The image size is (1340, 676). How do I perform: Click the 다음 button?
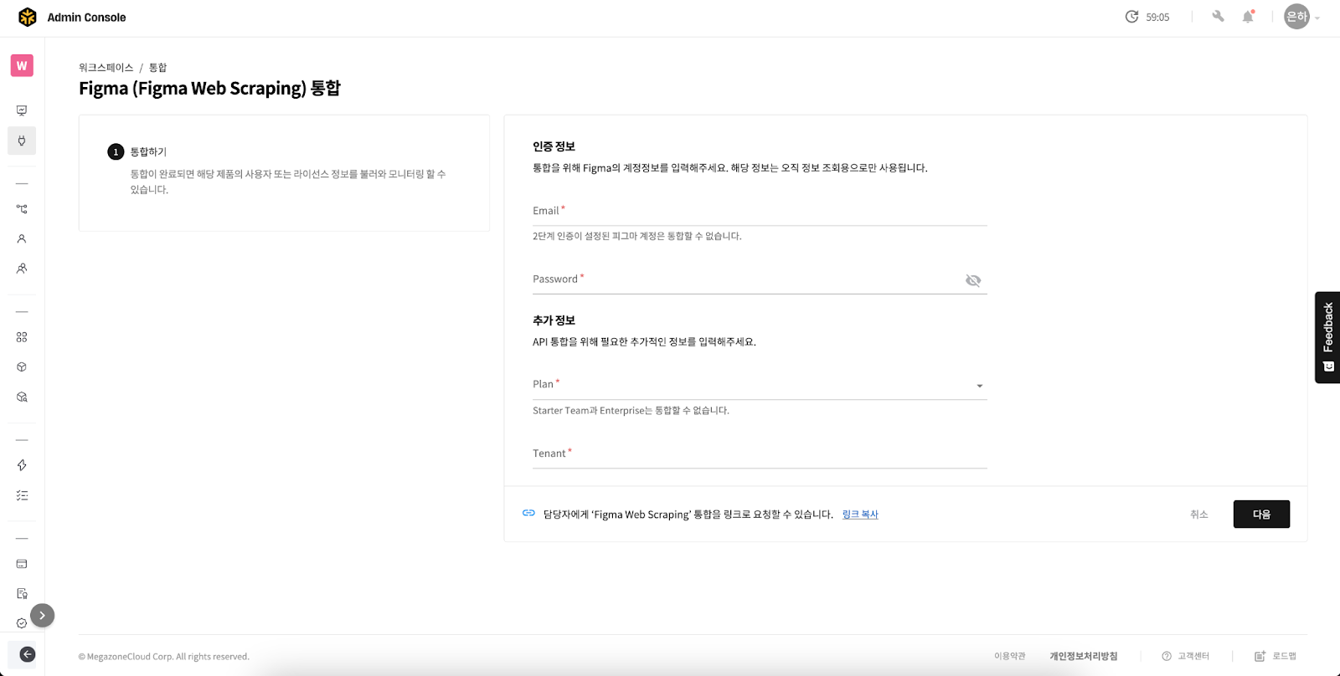1260,515
